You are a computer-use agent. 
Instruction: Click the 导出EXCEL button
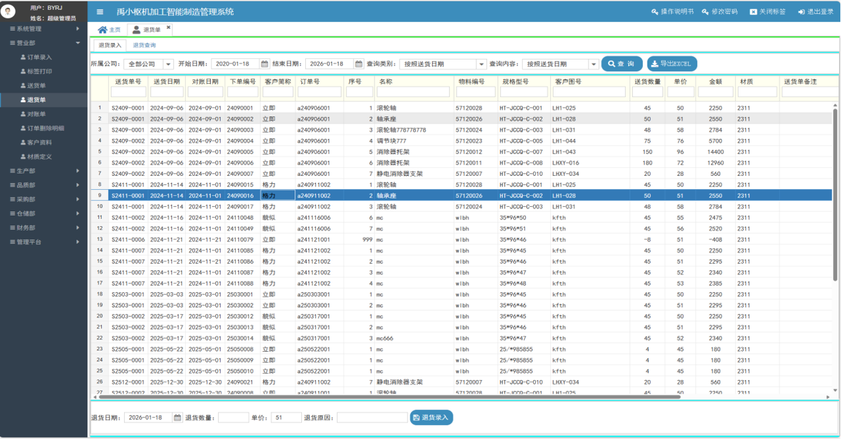[x=672, y=64]
